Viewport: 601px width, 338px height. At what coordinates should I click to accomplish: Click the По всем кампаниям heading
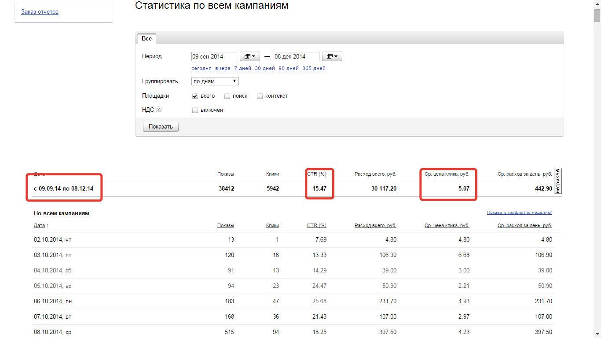(62, 213)
